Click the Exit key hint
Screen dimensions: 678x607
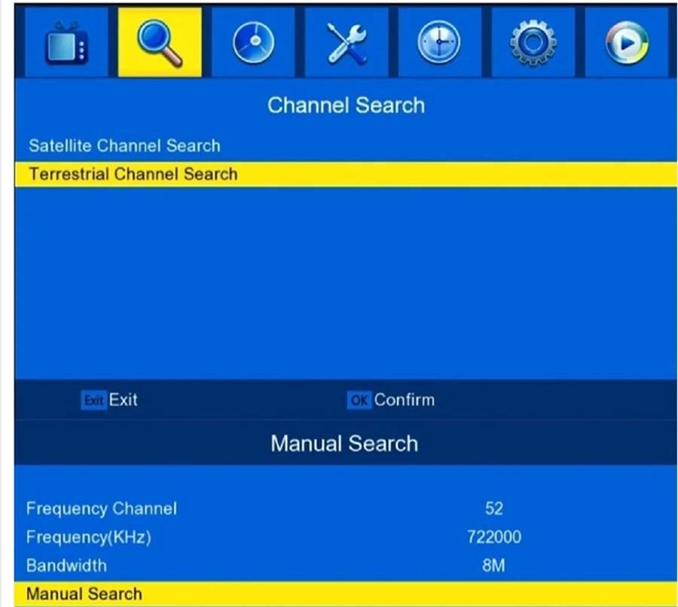pos(109,400)
